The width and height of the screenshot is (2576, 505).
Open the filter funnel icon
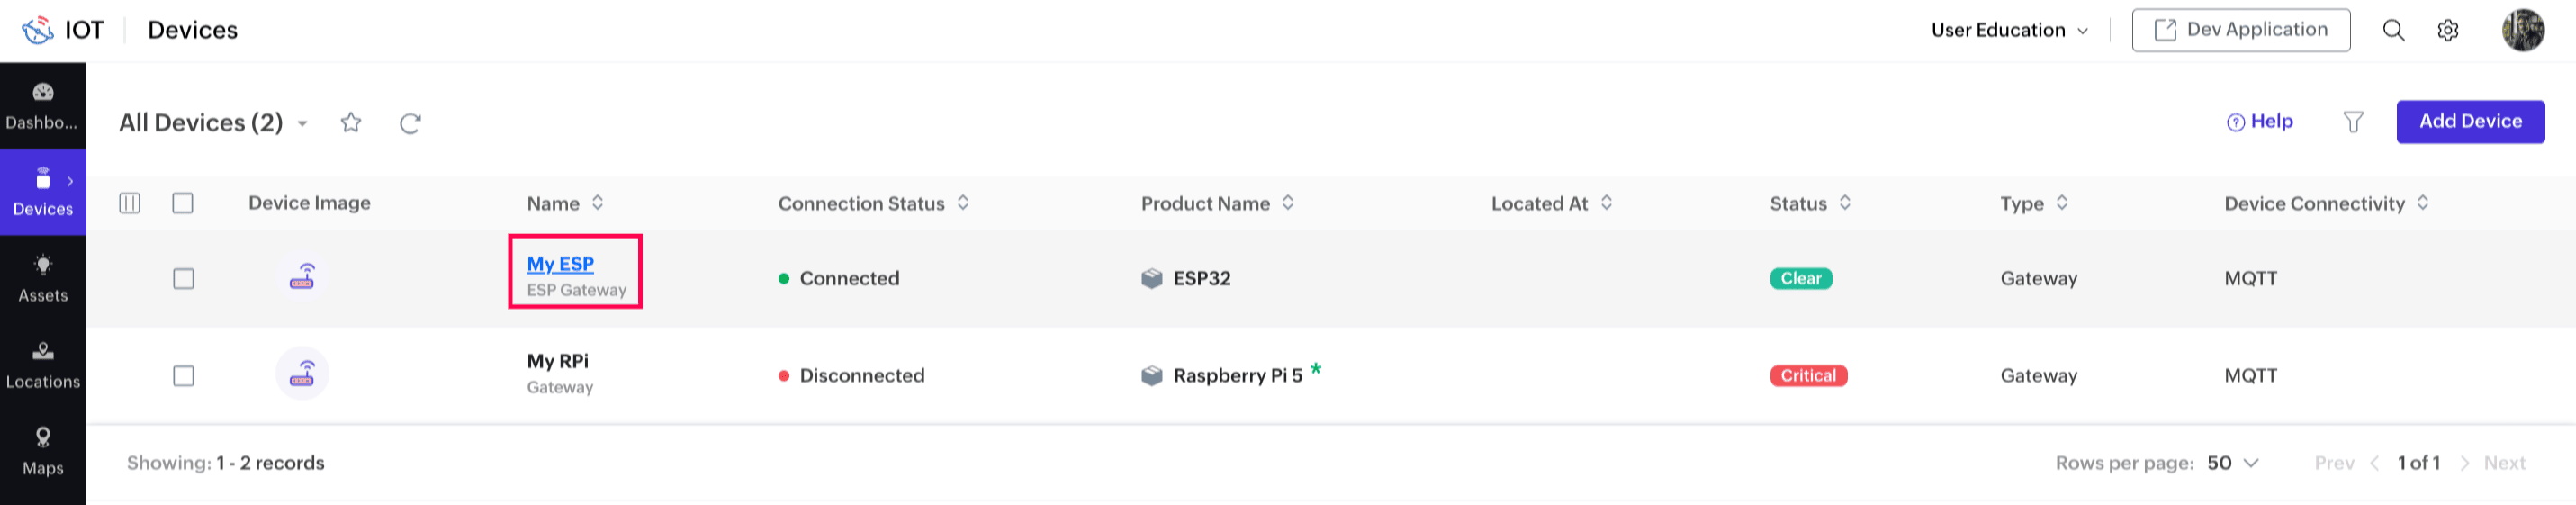2353,122
